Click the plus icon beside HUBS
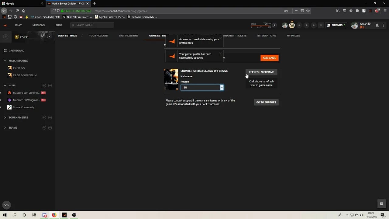Screen dimensions: 389x219 pyautogui.click(x=50, y=85)
